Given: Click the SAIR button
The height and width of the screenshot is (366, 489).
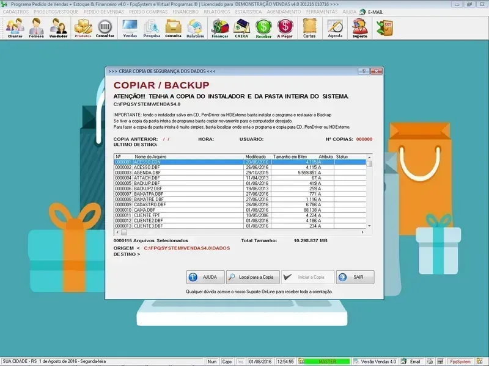Looking at the screenshot, I should [x=355, y=277].
